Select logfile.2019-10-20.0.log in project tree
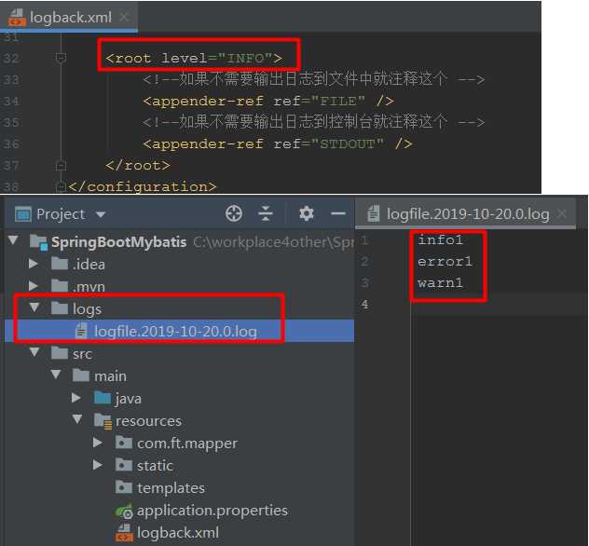Viewport: 589px width, 546px height. click(x=175, y=332)
